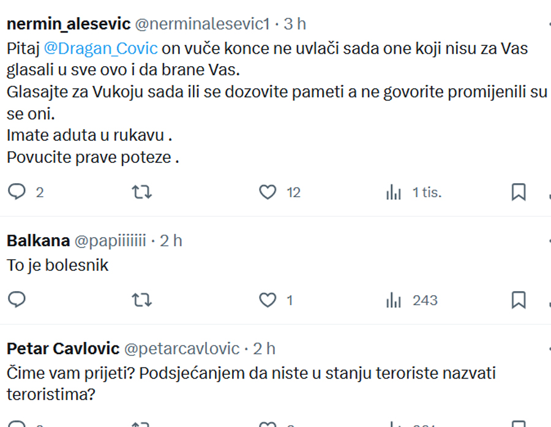Open the @Dragan_Covic mention link
551x427 pixels.
[x=100, y=48]
